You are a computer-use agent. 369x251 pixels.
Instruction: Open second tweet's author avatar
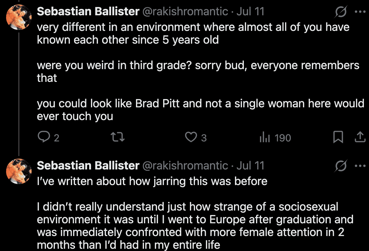19,171
